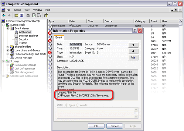Select the Security log
The height and width of the screenshot is (131, 184).
coord(23,39)
